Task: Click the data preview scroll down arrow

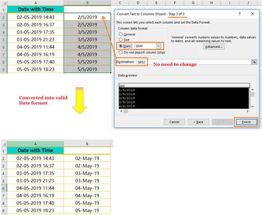Action: pyautogui.click(x=253, y=107)
